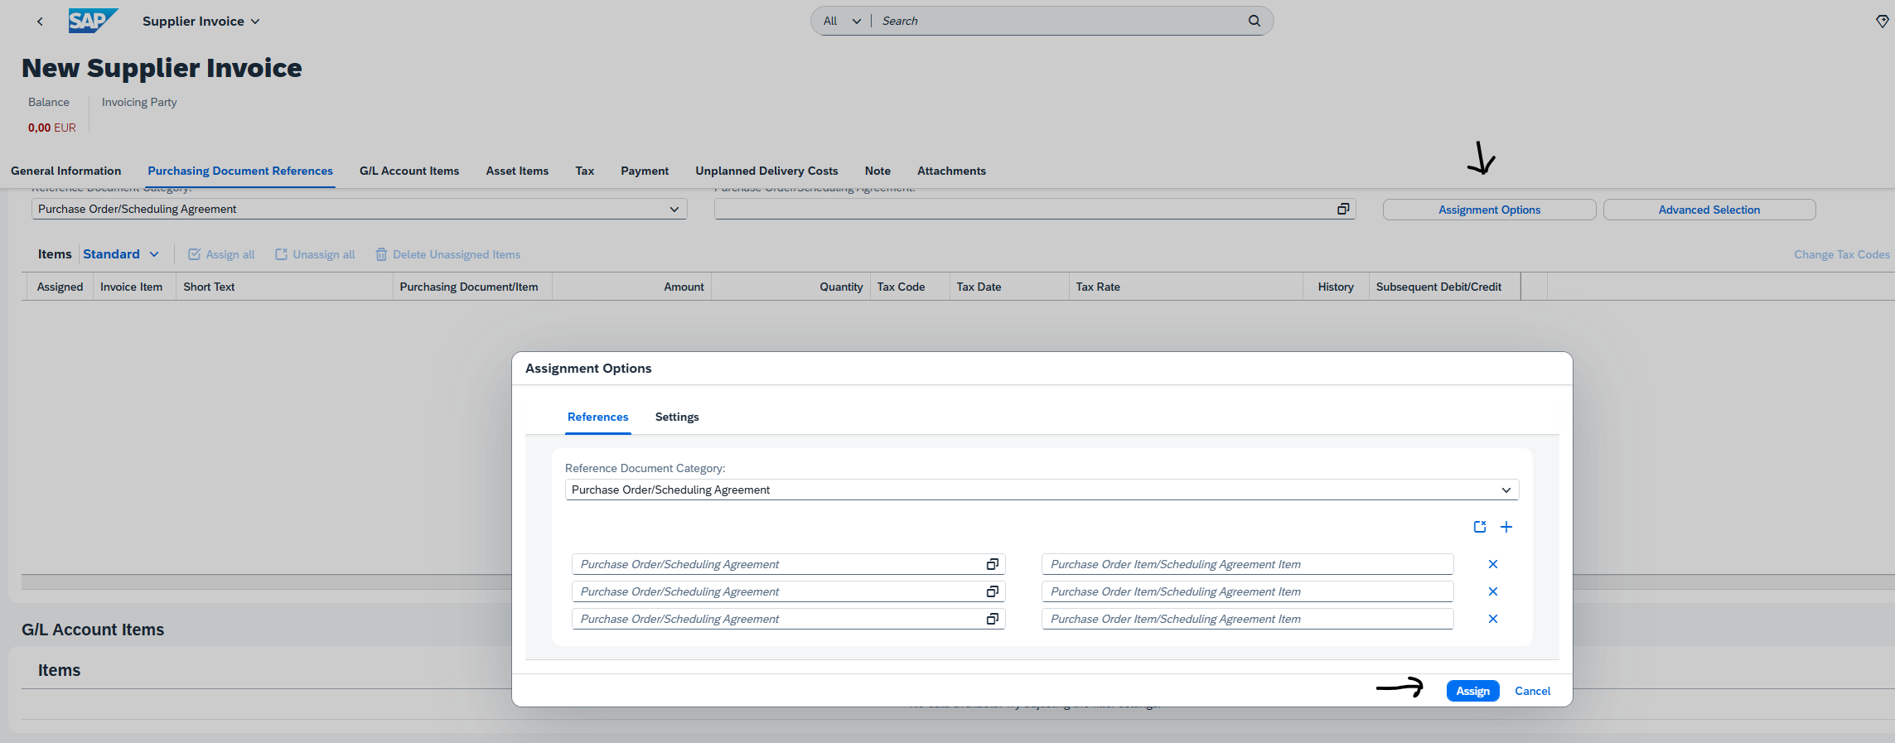Remove the second reference row
Screen dimensions: 1895x743
pyautogui.click(x=1492, y=591)
